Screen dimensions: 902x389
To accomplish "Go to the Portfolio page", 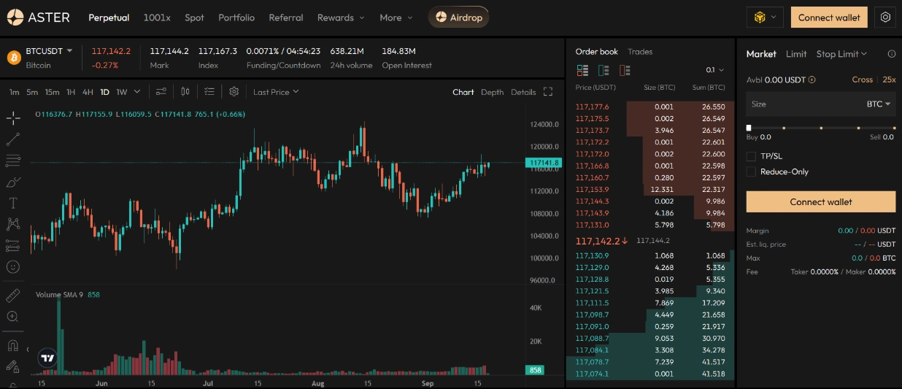I will click(x=236, y=18).
